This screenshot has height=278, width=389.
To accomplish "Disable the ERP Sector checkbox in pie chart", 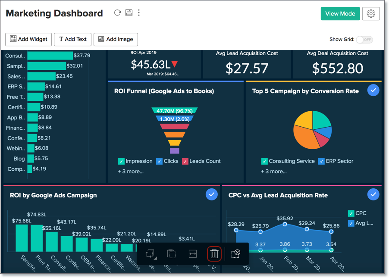I will 321,161.
